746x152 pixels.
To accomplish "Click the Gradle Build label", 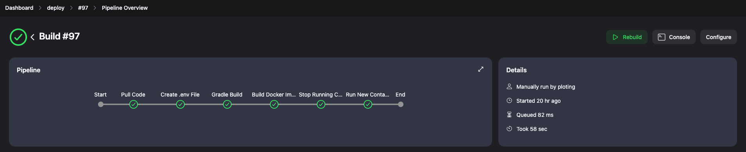I will pos(227,95).
